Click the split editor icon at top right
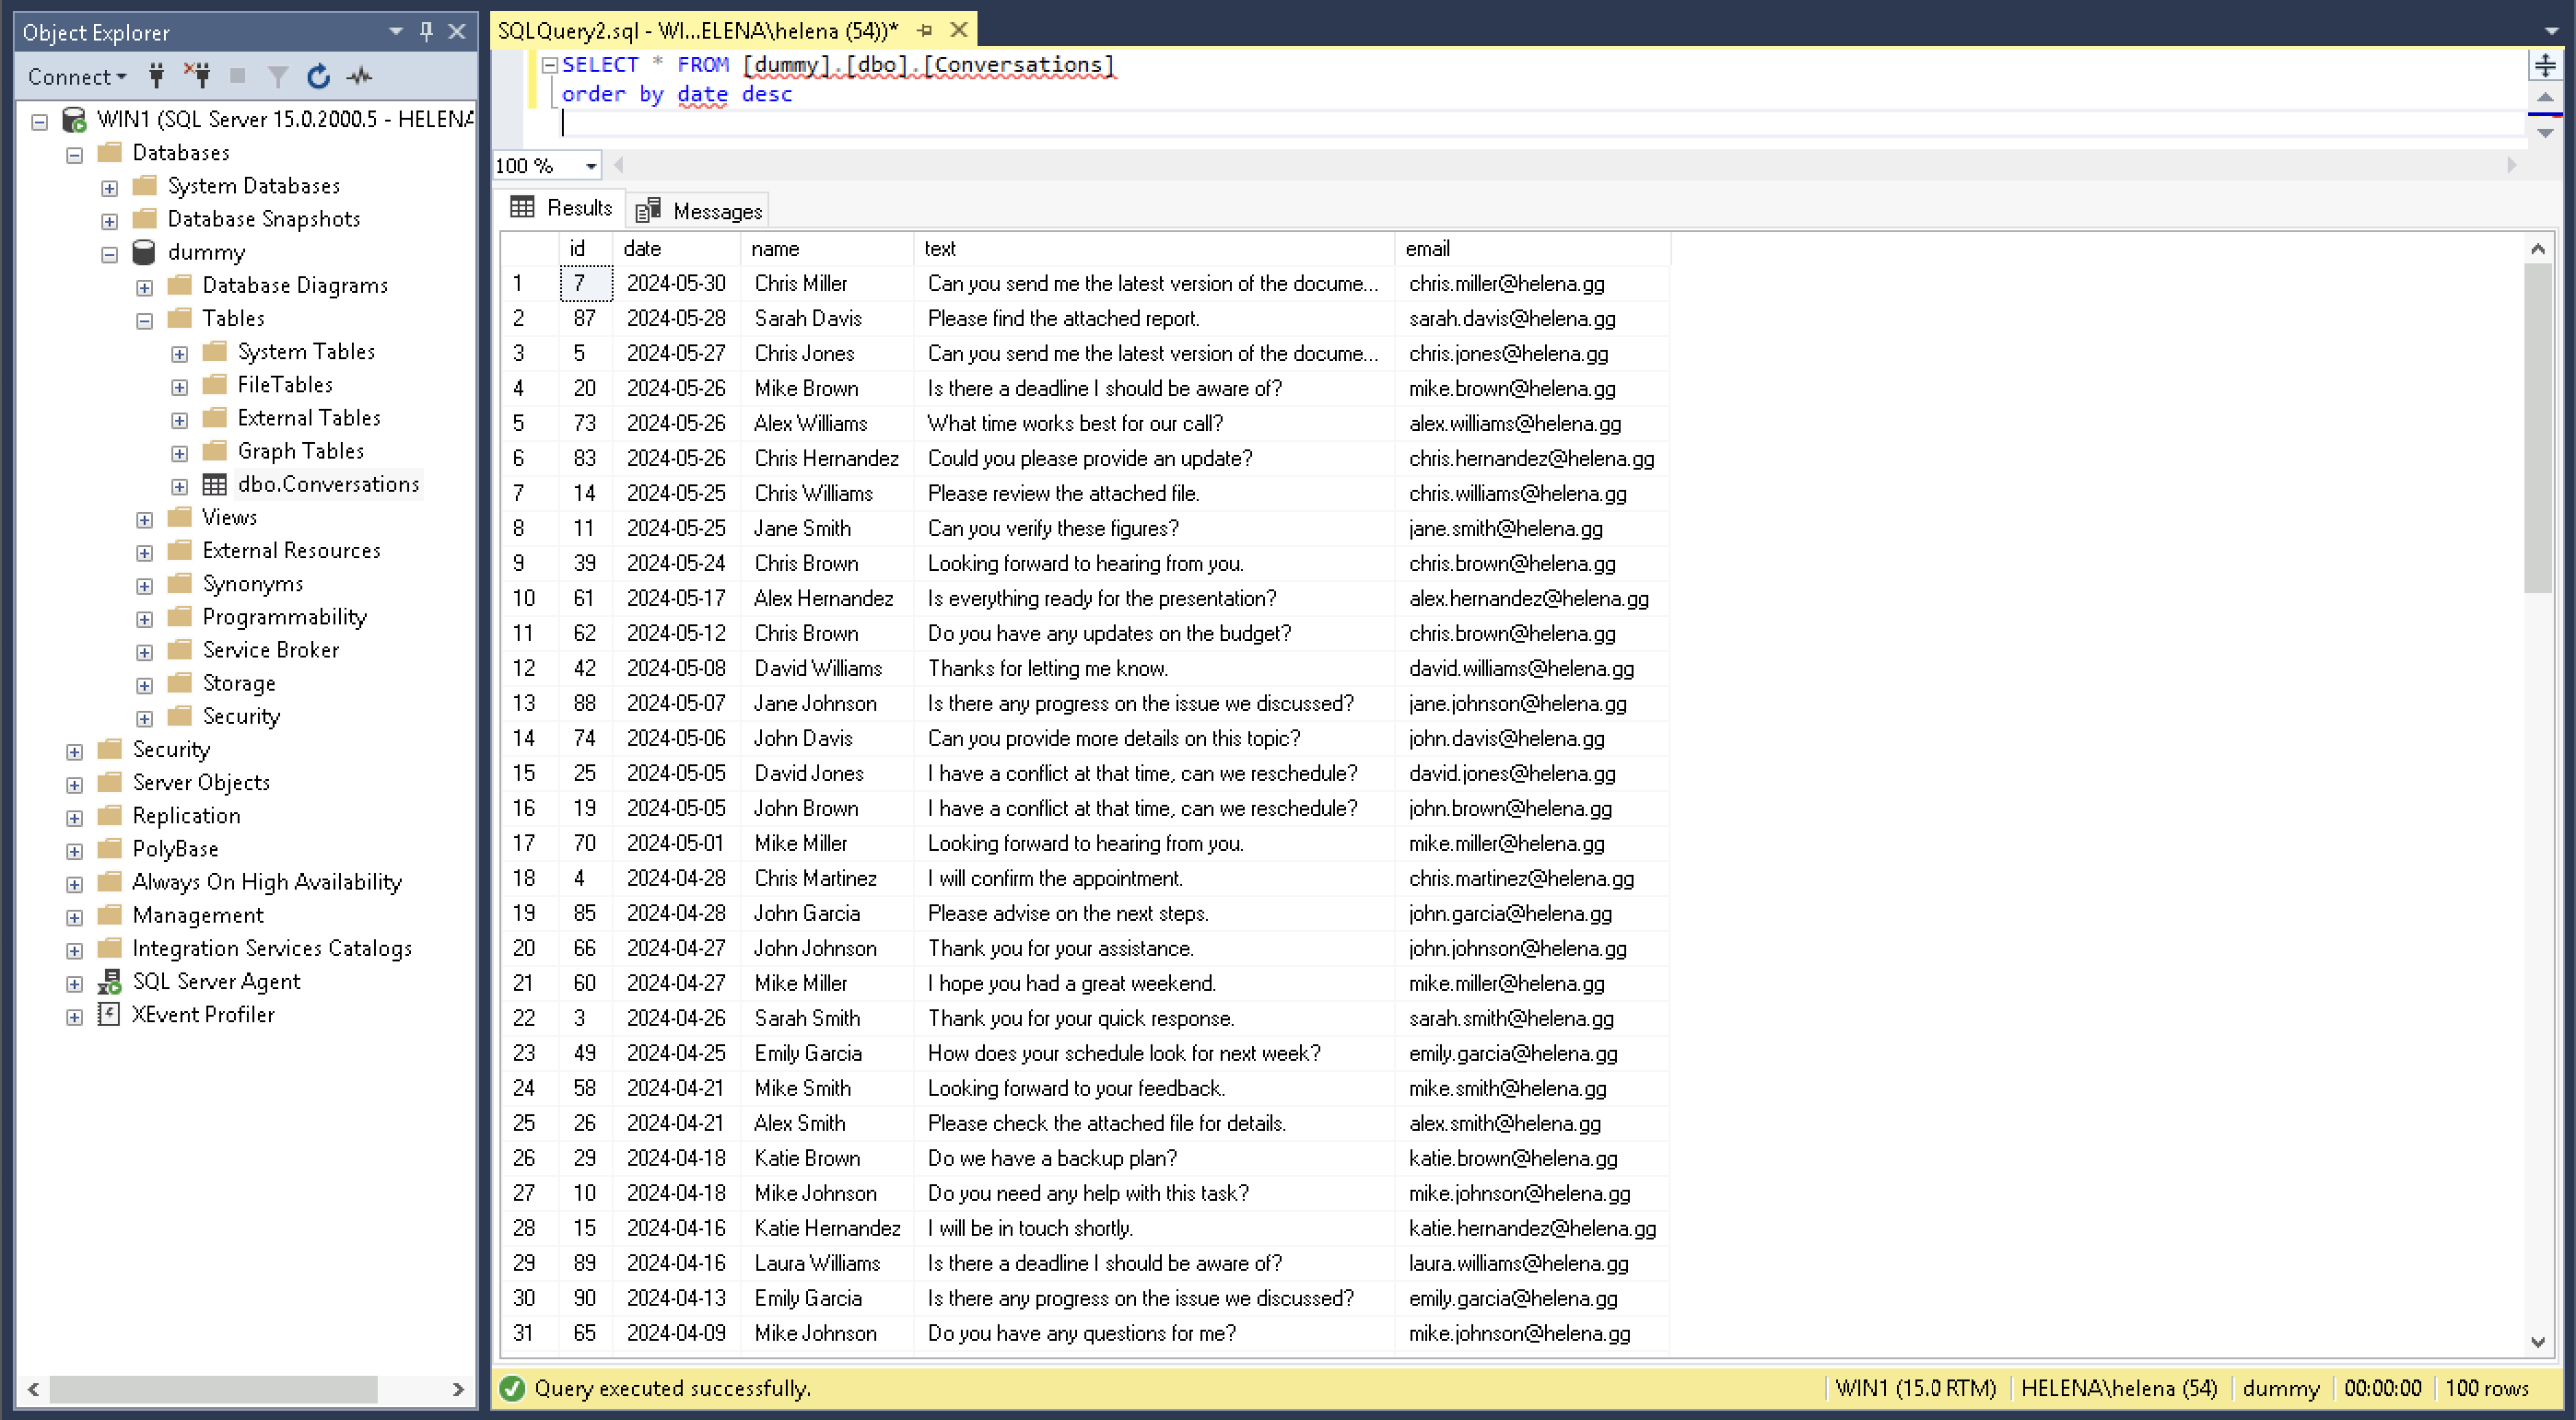This screenshot has width=2576, height=1420. click(x=2545, y=66)
